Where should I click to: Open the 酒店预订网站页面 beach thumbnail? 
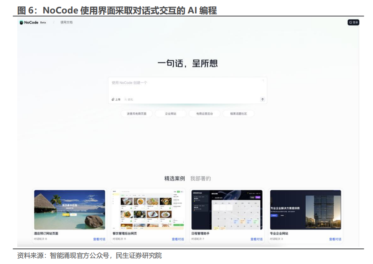pyautogui.click(x=69, y=210)
